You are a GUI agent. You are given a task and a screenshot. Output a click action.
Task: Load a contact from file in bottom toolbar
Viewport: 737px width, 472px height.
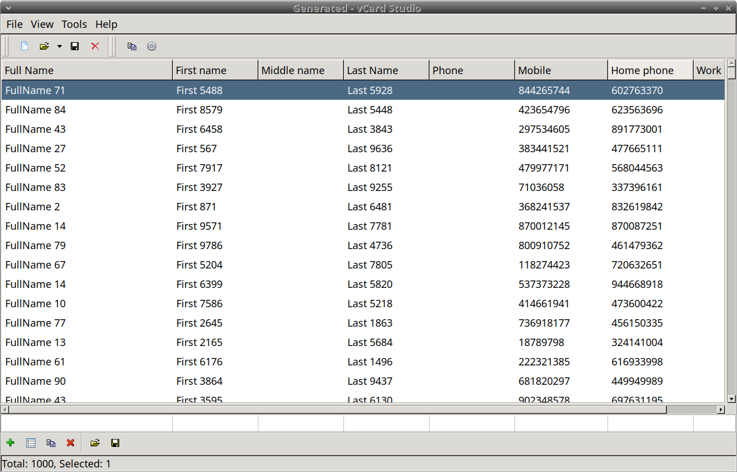coord(95,443)
